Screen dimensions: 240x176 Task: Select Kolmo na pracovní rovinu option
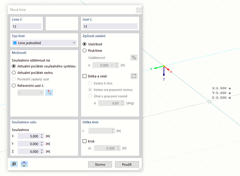(x=90, y=90)
